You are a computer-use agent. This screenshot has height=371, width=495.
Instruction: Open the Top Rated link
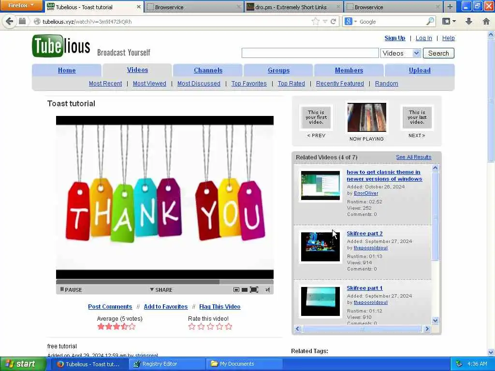291,83
